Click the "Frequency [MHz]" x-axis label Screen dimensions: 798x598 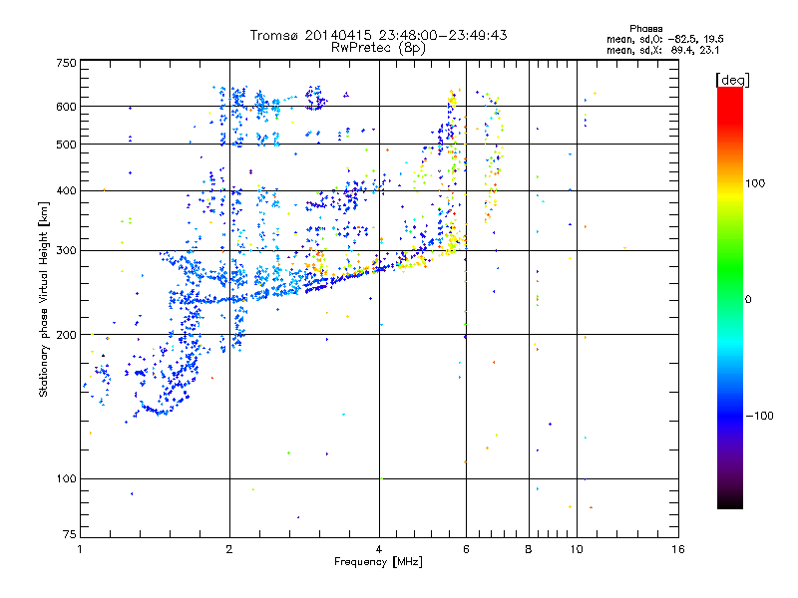[378, 561]
